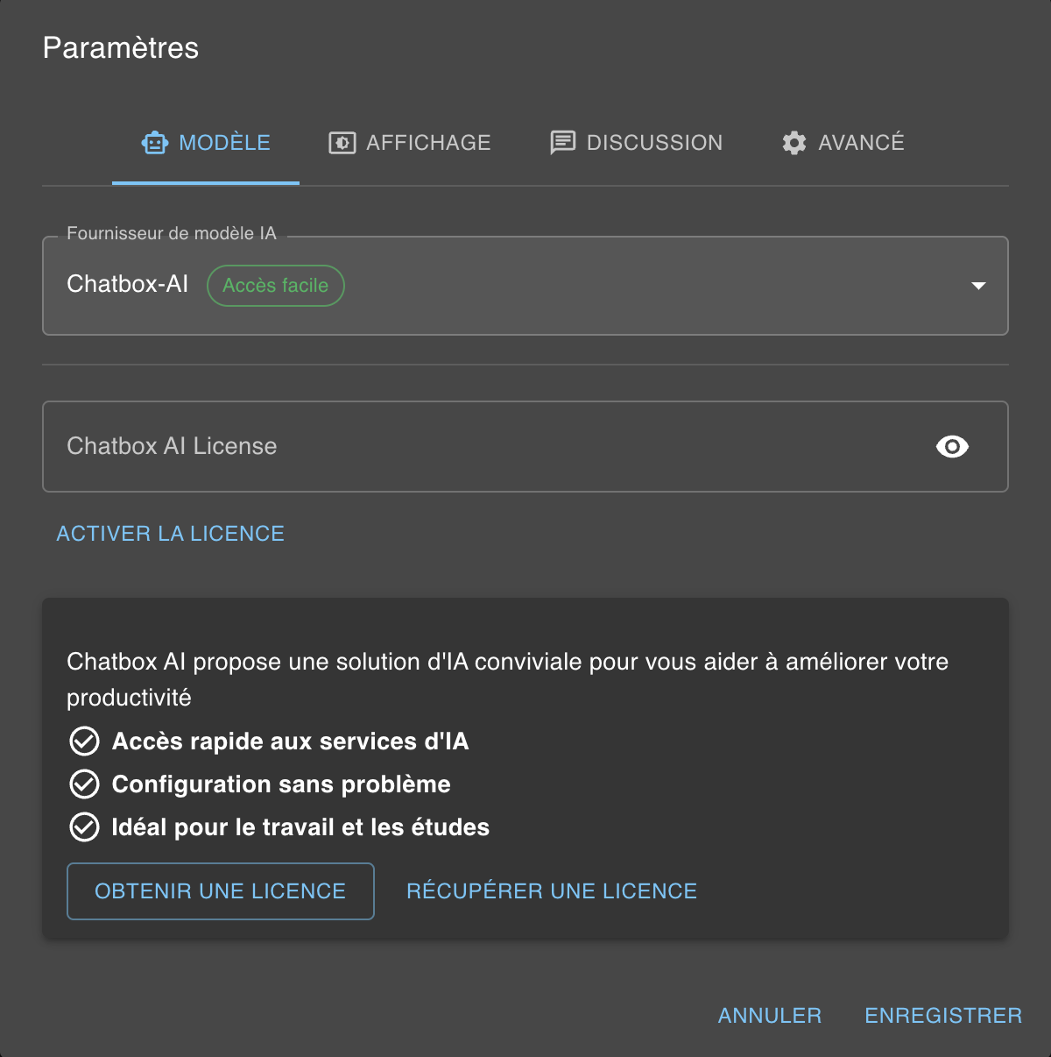Cancel settings with Annuler
The image size is (1051, 1057).
click(770, 1016)
